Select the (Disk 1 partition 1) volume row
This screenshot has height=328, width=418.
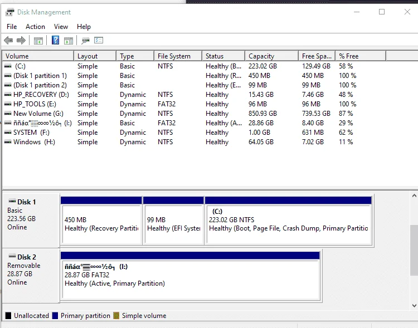(x=194, y=76)
